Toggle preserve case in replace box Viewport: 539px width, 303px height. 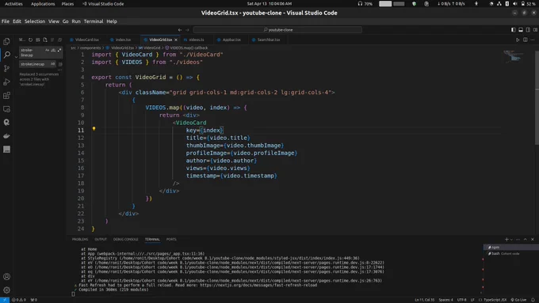(52, 64)
